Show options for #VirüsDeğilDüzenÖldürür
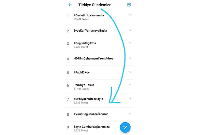The height and width of the screenshot is (135, 202). (x=130, y=113)
